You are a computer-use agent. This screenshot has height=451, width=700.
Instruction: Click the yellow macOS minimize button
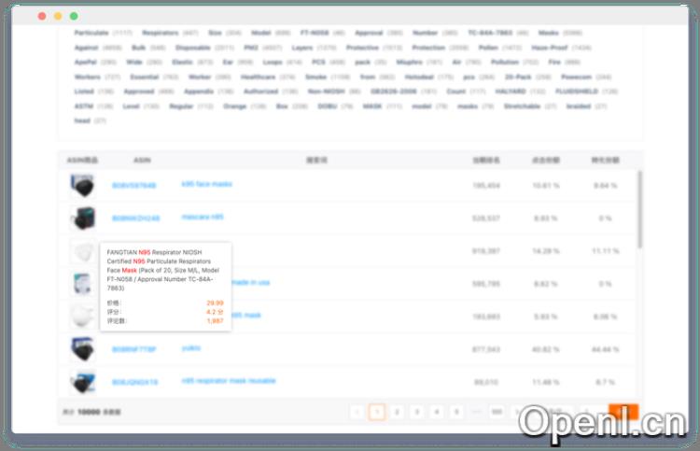58,17
